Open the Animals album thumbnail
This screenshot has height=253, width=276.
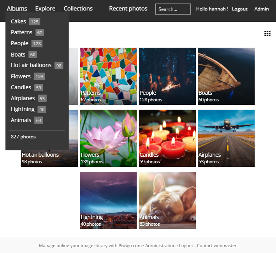pyautogui.click(x=167, y=200)
